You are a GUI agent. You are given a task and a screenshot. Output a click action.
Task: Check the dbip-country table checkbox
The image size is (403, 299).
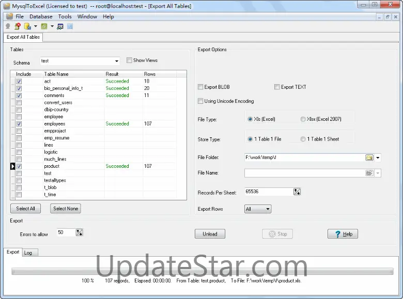click(x=19, y=109)
